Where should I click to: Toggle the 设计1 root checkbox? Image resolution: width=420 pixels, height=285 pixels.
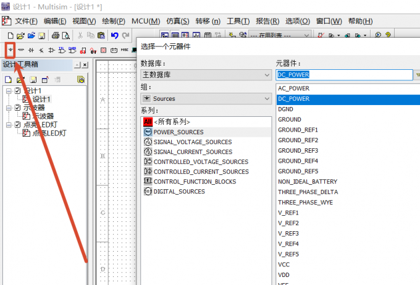18,91
